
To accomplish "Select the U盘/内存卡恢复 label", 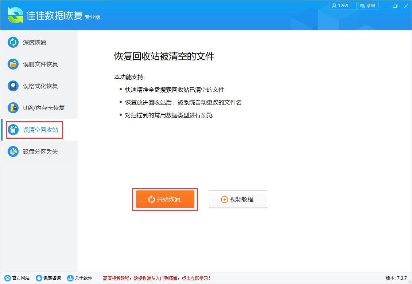I will (44, 108).
